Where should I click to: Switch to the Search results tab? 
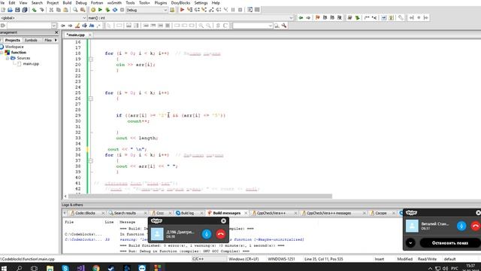click(125, 213)
